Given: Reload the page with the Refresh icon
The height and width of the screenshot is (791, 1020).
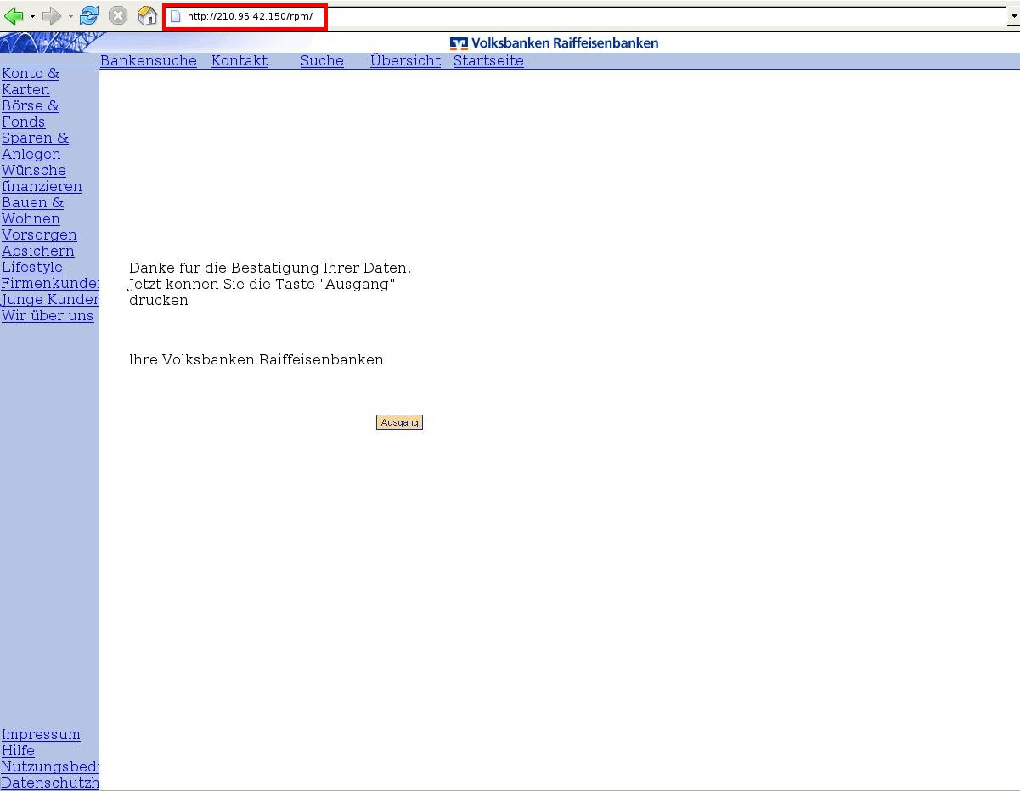Looking at the screenshot, I should point(89,15).
